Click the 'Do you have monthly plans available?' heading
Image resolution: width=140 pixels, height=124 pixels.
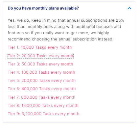tap(43, 8)
